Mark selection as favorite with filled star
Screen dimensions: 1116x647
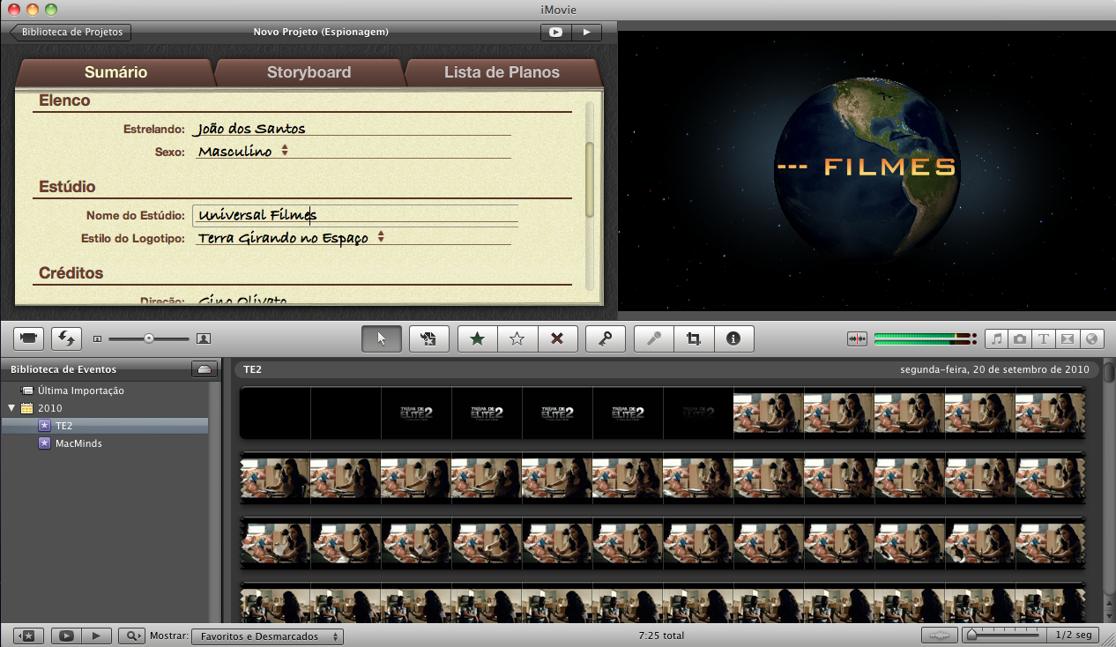pos(478,338)
